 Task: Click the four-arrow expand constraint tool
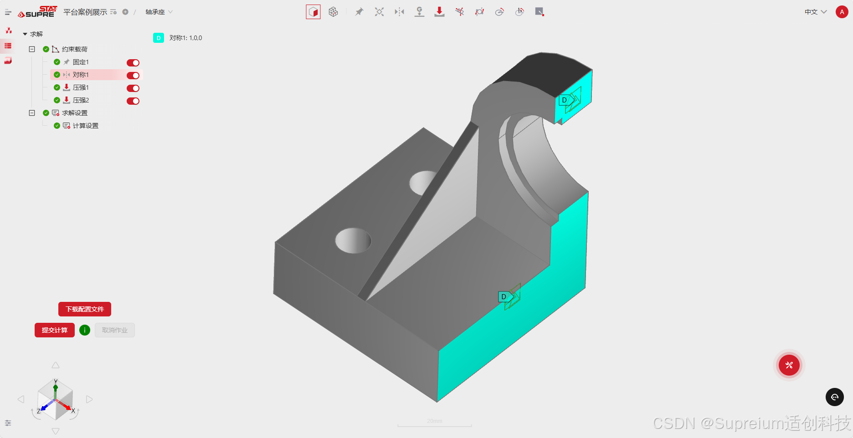pyautogui.click(x=379, y=12)
